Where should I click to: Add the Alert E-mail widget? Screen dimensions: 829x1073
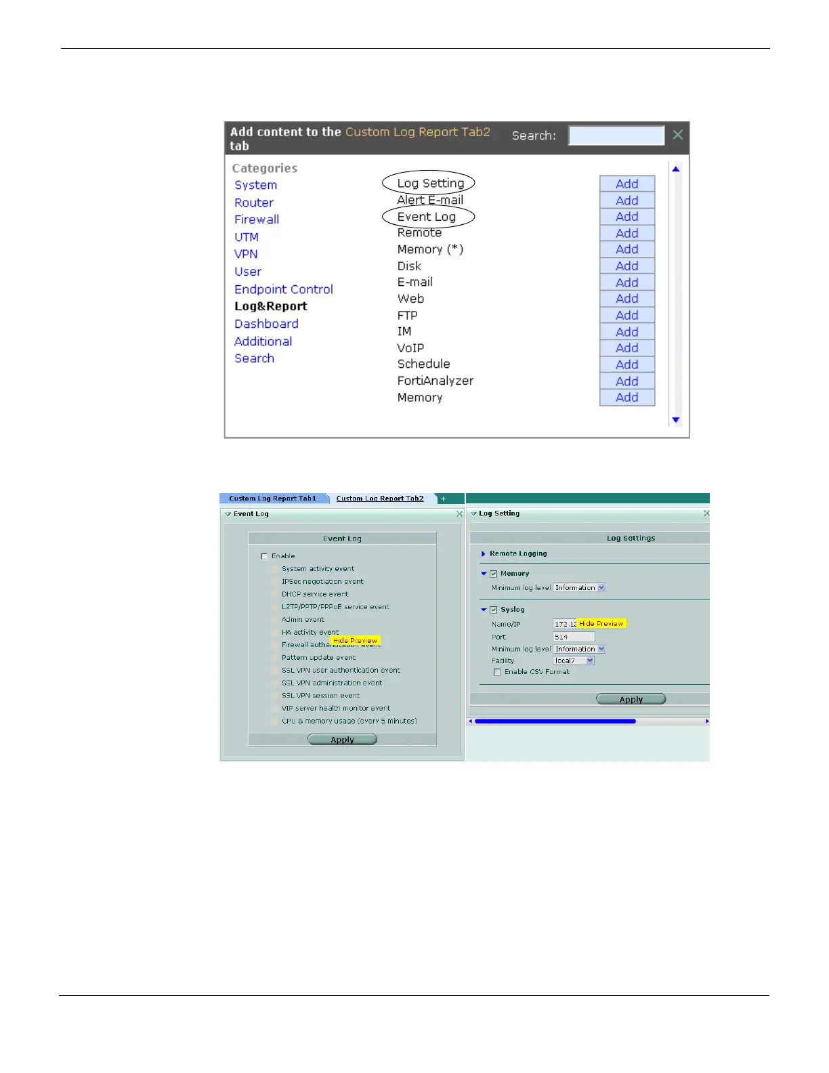pos(627,201)
